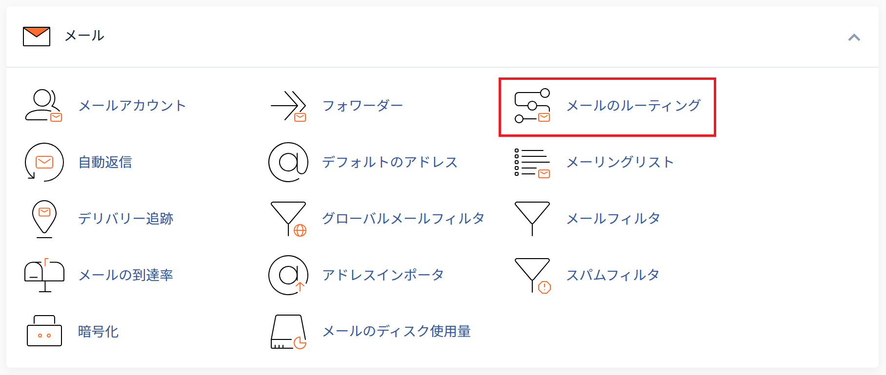The image size is (886, 375).
Task: Click the デリバリー追跡 pin icon
Action: click(44, 219)
